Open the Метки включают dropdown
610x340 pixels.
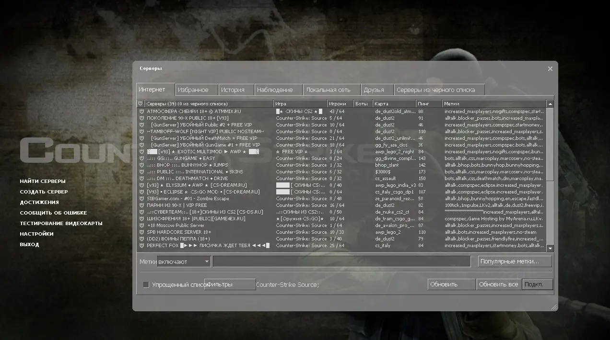click(184, 262)
